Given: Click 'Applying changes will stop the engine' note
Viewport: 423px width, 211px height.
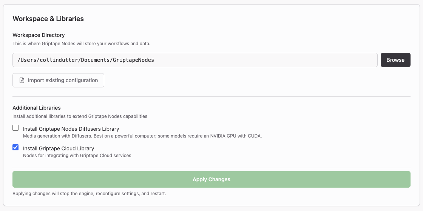Looking at the screenshot, I should pyautogui.click(x=89, y=194).
